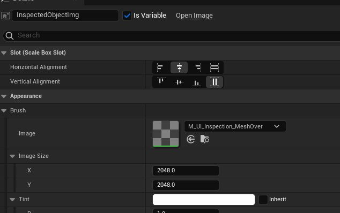Open the white Tint color picker
Image resolution: width=340 pixels, height=213 pixels.
(x=204, y=200)
